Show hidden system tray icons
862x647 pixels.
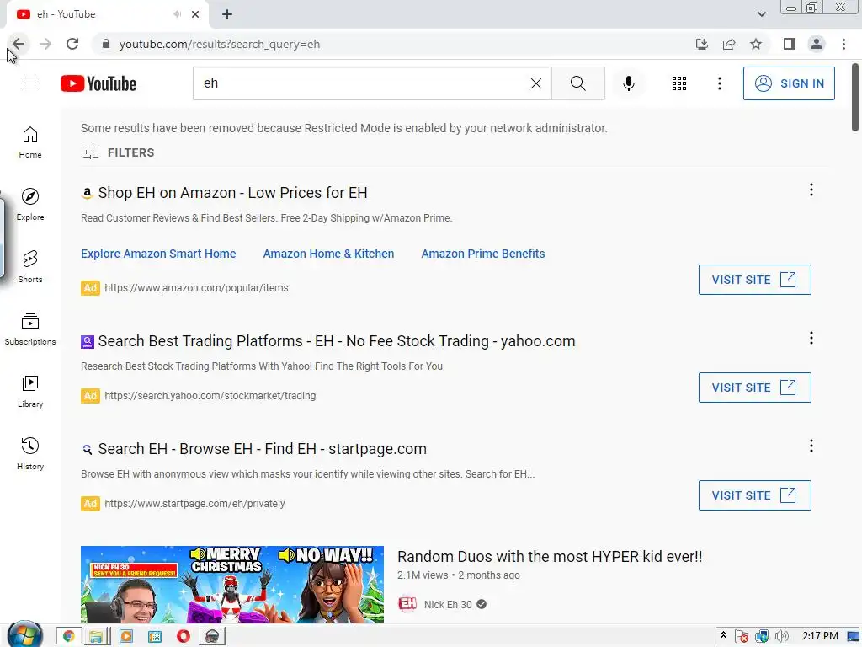tap(723, 635)
